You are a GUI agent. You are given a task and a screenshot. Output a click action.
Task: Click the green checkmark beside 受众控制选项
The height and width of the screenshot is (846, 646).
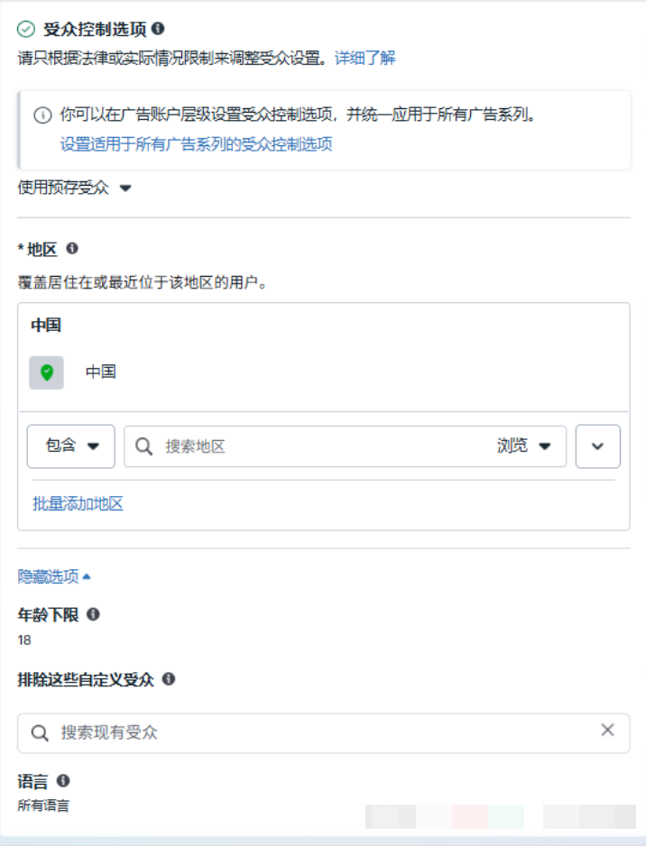pos(26,29)
